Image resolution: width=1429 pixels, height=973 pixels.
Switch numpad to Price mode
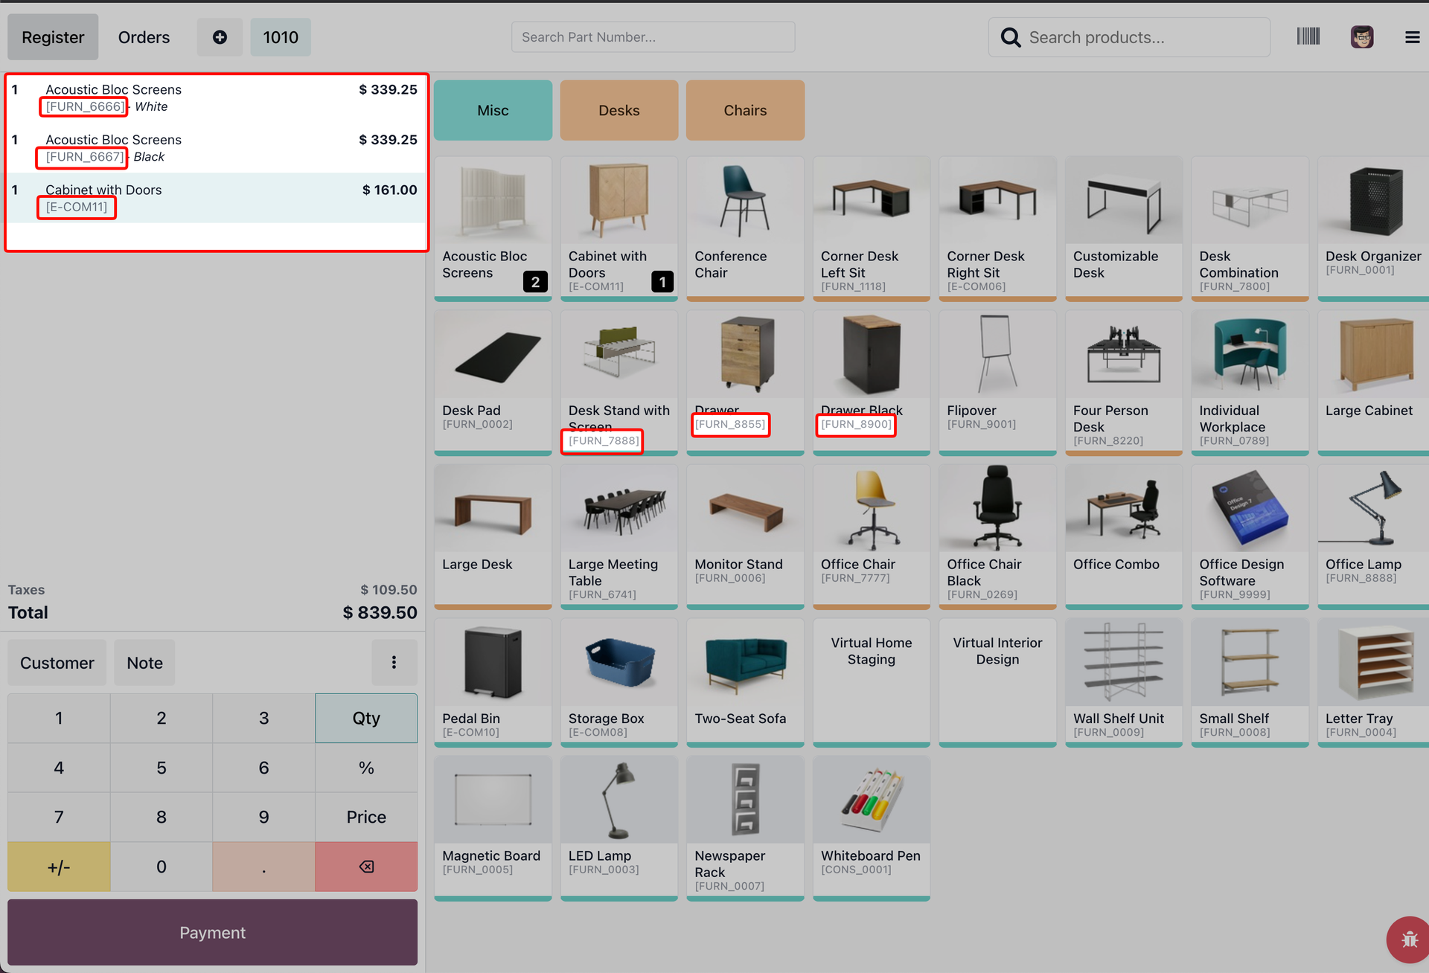click(366, 817)
